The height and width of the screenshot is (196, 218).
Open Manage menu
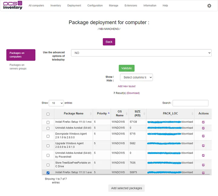[x=114, y=5]
